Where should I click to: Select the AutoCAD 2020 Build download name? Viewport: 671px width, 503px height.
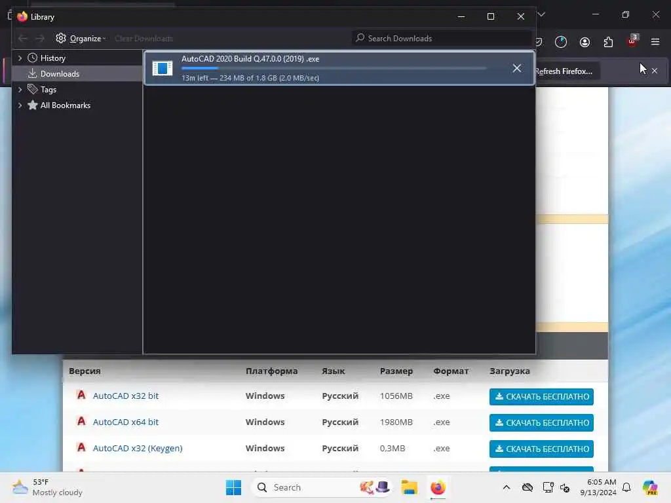pos(250,59)
